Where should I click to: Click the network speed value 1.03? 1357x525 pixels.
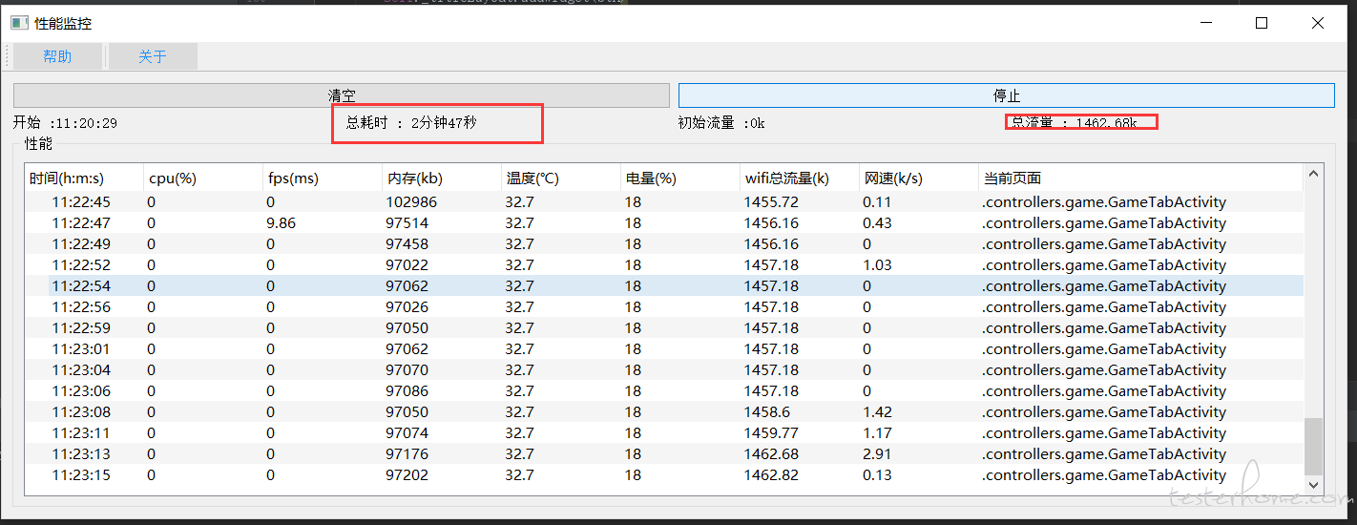(x=877, y=264)
